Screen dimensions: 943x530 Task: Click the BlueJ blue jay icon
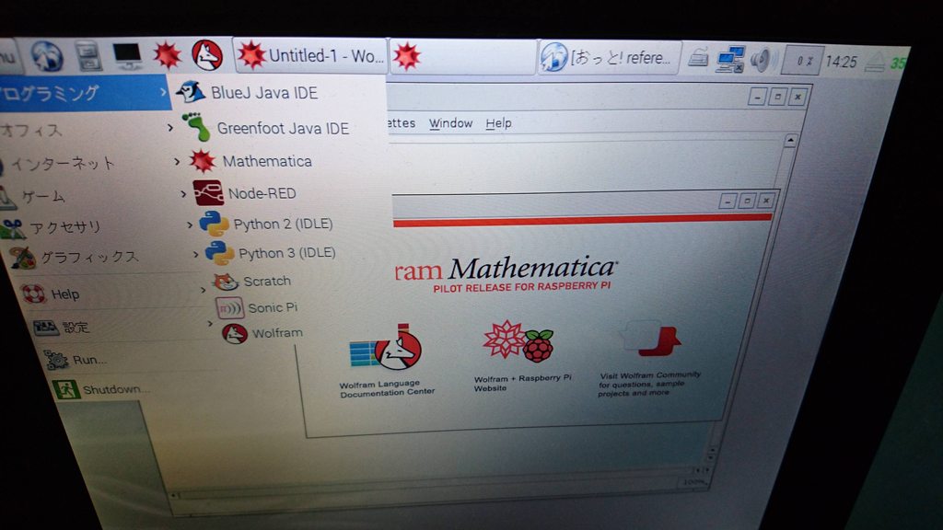[x=191, y=92]
